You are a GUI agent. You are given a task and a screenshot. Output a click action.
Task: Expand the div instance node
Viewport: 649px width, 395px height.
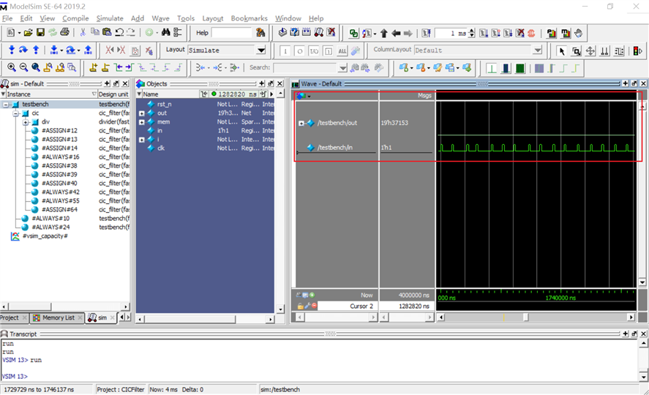[26, 122]
